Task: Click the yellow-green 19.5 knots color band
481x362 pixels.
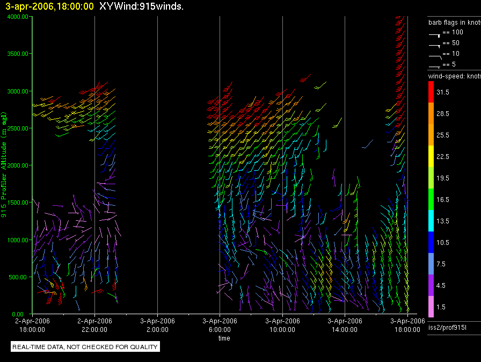Action: tap(431, 178)
